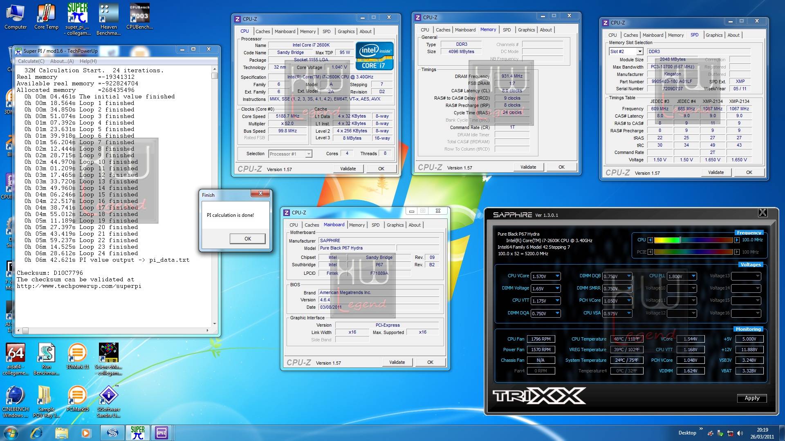Select the ScienceMark desktop shortcut
This screenshot has width=785, height=441.
[x=108, y=359]
